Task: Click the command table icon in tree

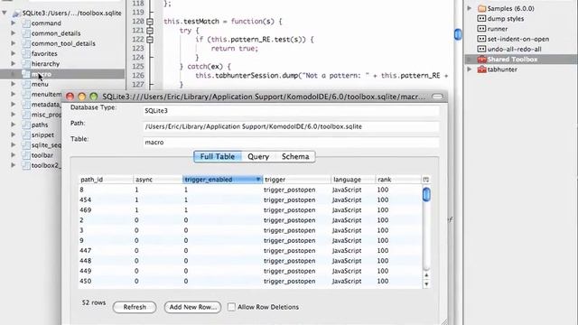Action: click(x=26, y=23)
